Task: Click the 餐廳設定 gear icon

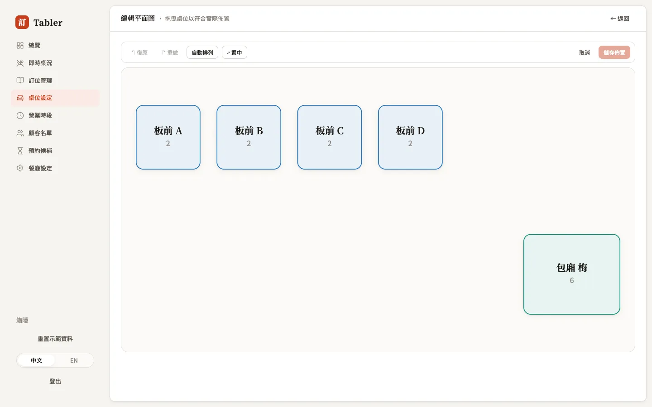Action: tap(20, 168)
